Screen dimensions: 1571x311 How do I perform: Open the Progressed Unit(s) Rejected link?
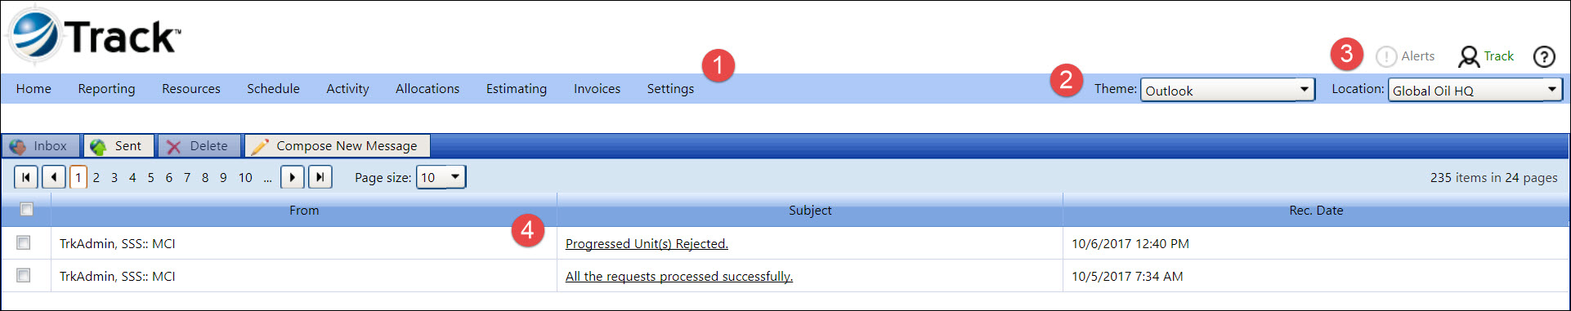click(647, 243)
